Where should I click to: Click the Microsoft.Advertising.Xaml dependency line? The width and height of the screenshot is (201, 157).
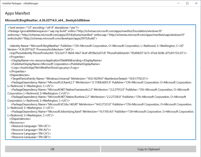tap(103, 112)
